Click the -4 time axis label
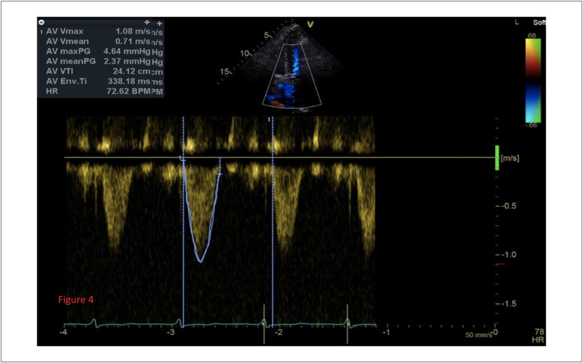 64,331
